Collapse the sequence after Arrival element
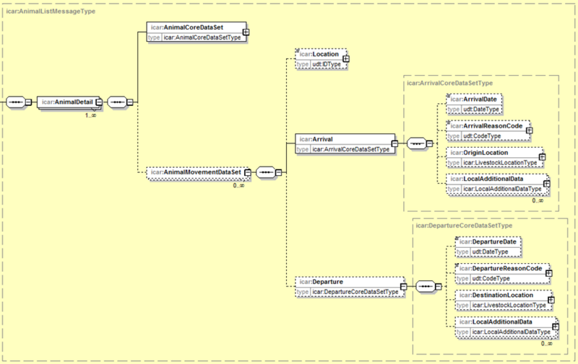This screenshot has width=578, height=364. (x=429, y=143)
